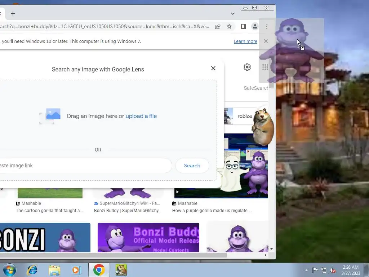Screen dimensions: 369x277
Task: Click the image placeholder icon in Lens
Action: [50, 116]
